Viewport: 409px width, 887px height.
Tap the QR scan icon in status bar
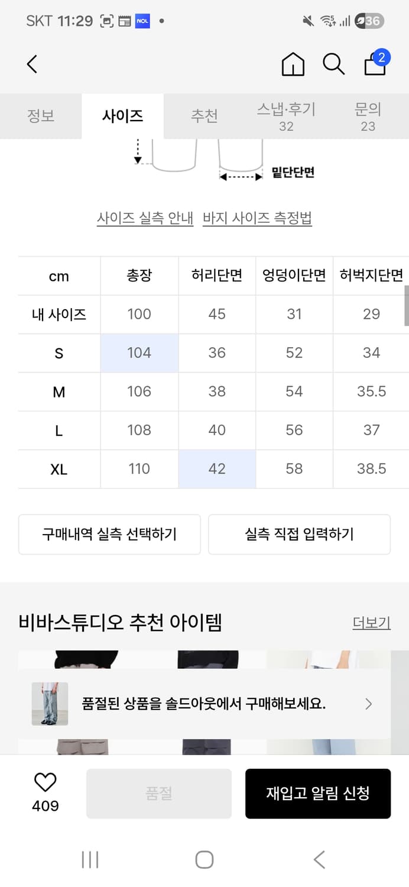pyautogui.click(x=108, y=20)
